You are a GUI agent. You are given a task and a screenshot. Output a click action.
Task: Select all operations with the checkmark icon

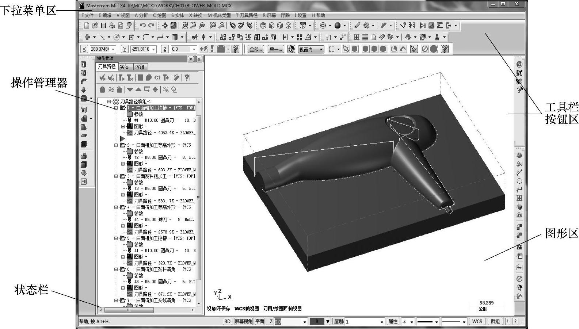pyautogui.click(x=102, y=78)
